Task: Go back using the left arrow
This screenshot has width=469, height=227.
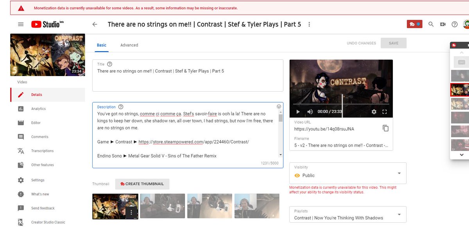Action: point(95,24)
